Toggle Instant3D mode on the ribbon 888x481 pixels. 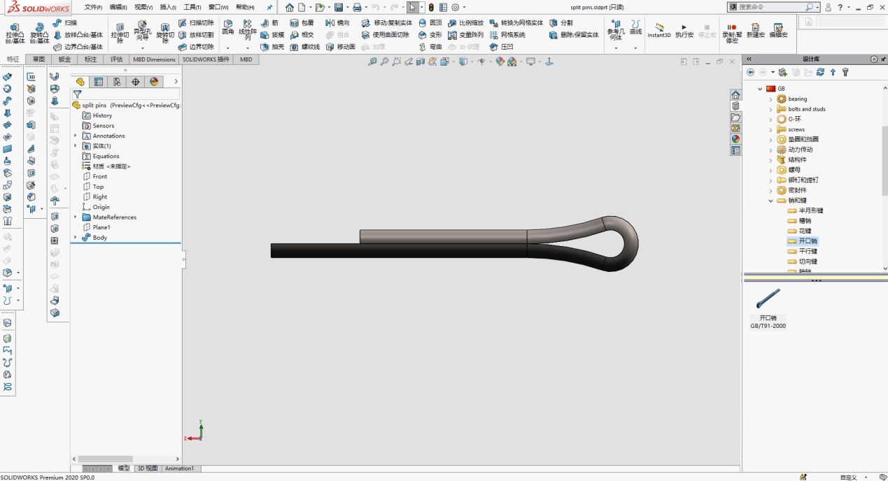pos(658,30)
